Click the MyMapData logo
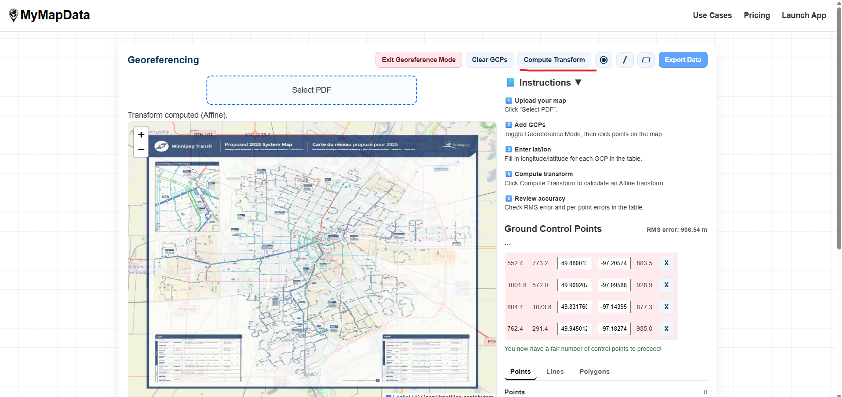This screenshot has width=842, height=397. [x=49, y=14]
